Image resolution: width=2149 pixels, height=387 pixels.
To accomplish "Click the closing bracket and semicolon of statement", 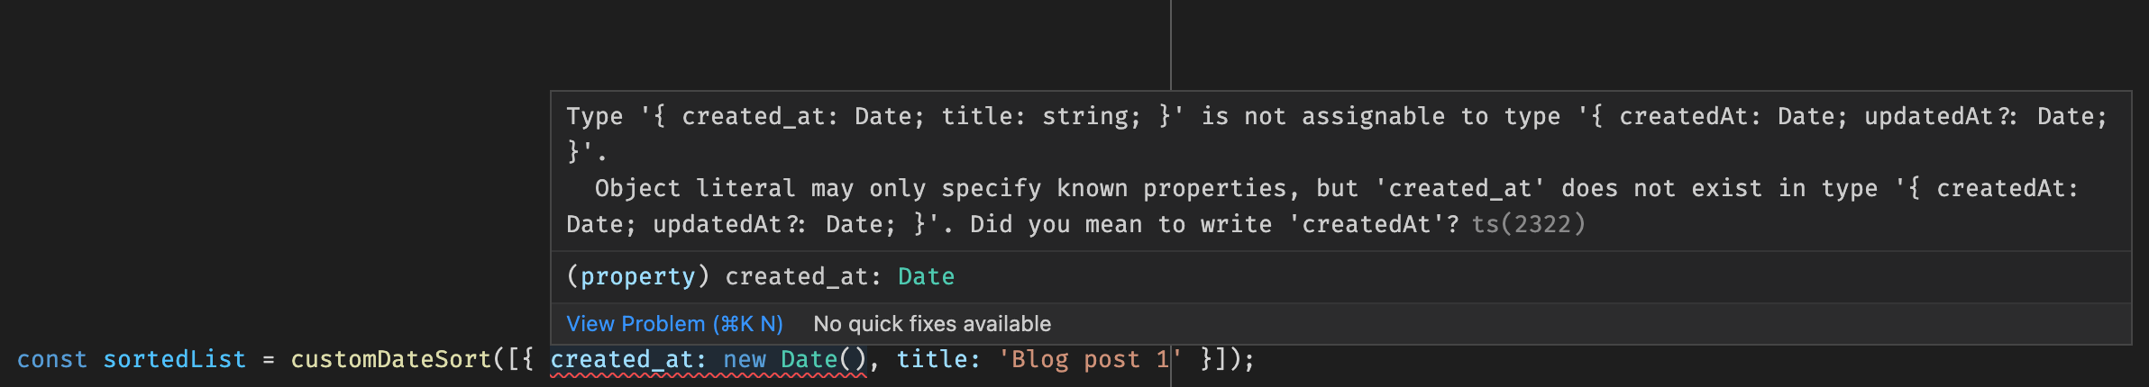I will click(x=1227, y=359).
